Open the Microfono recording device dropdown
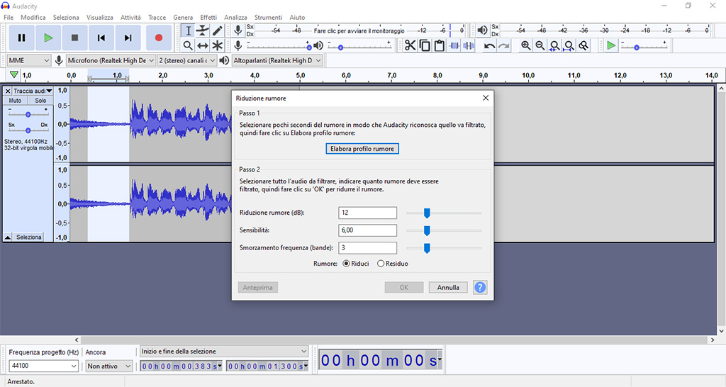This screenshot has width=726, height=387. (x=111, y=61)
